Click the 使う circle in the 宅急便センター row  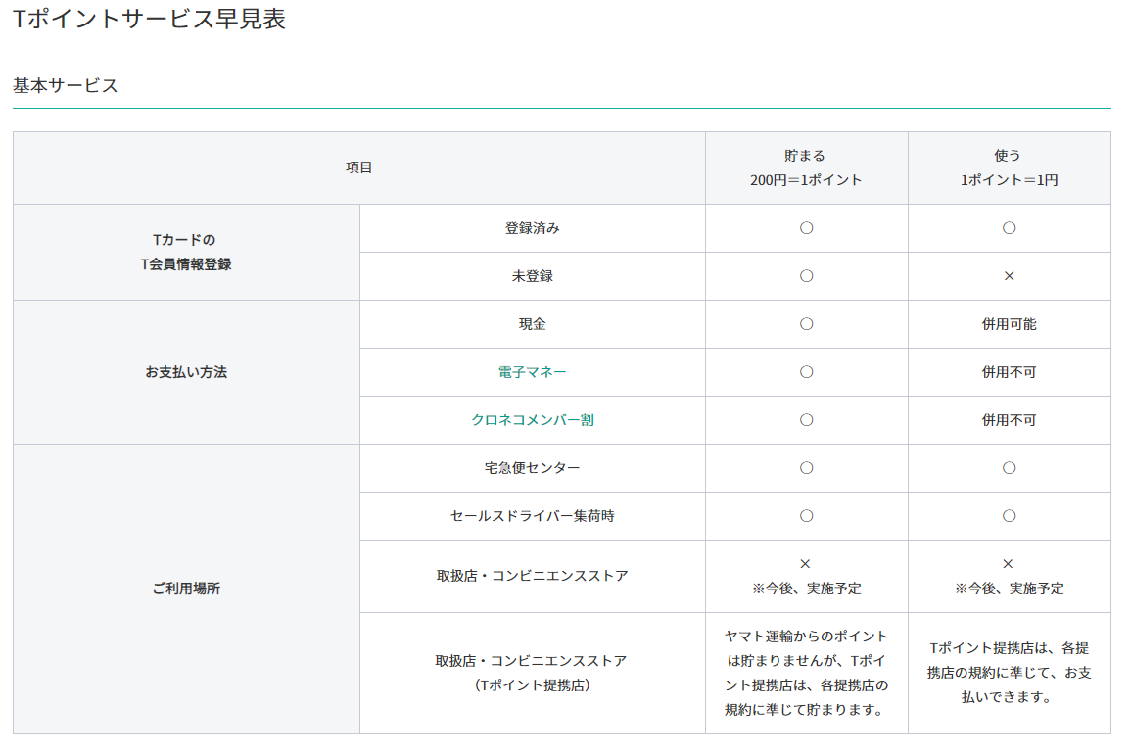[x=1009, y=468]
